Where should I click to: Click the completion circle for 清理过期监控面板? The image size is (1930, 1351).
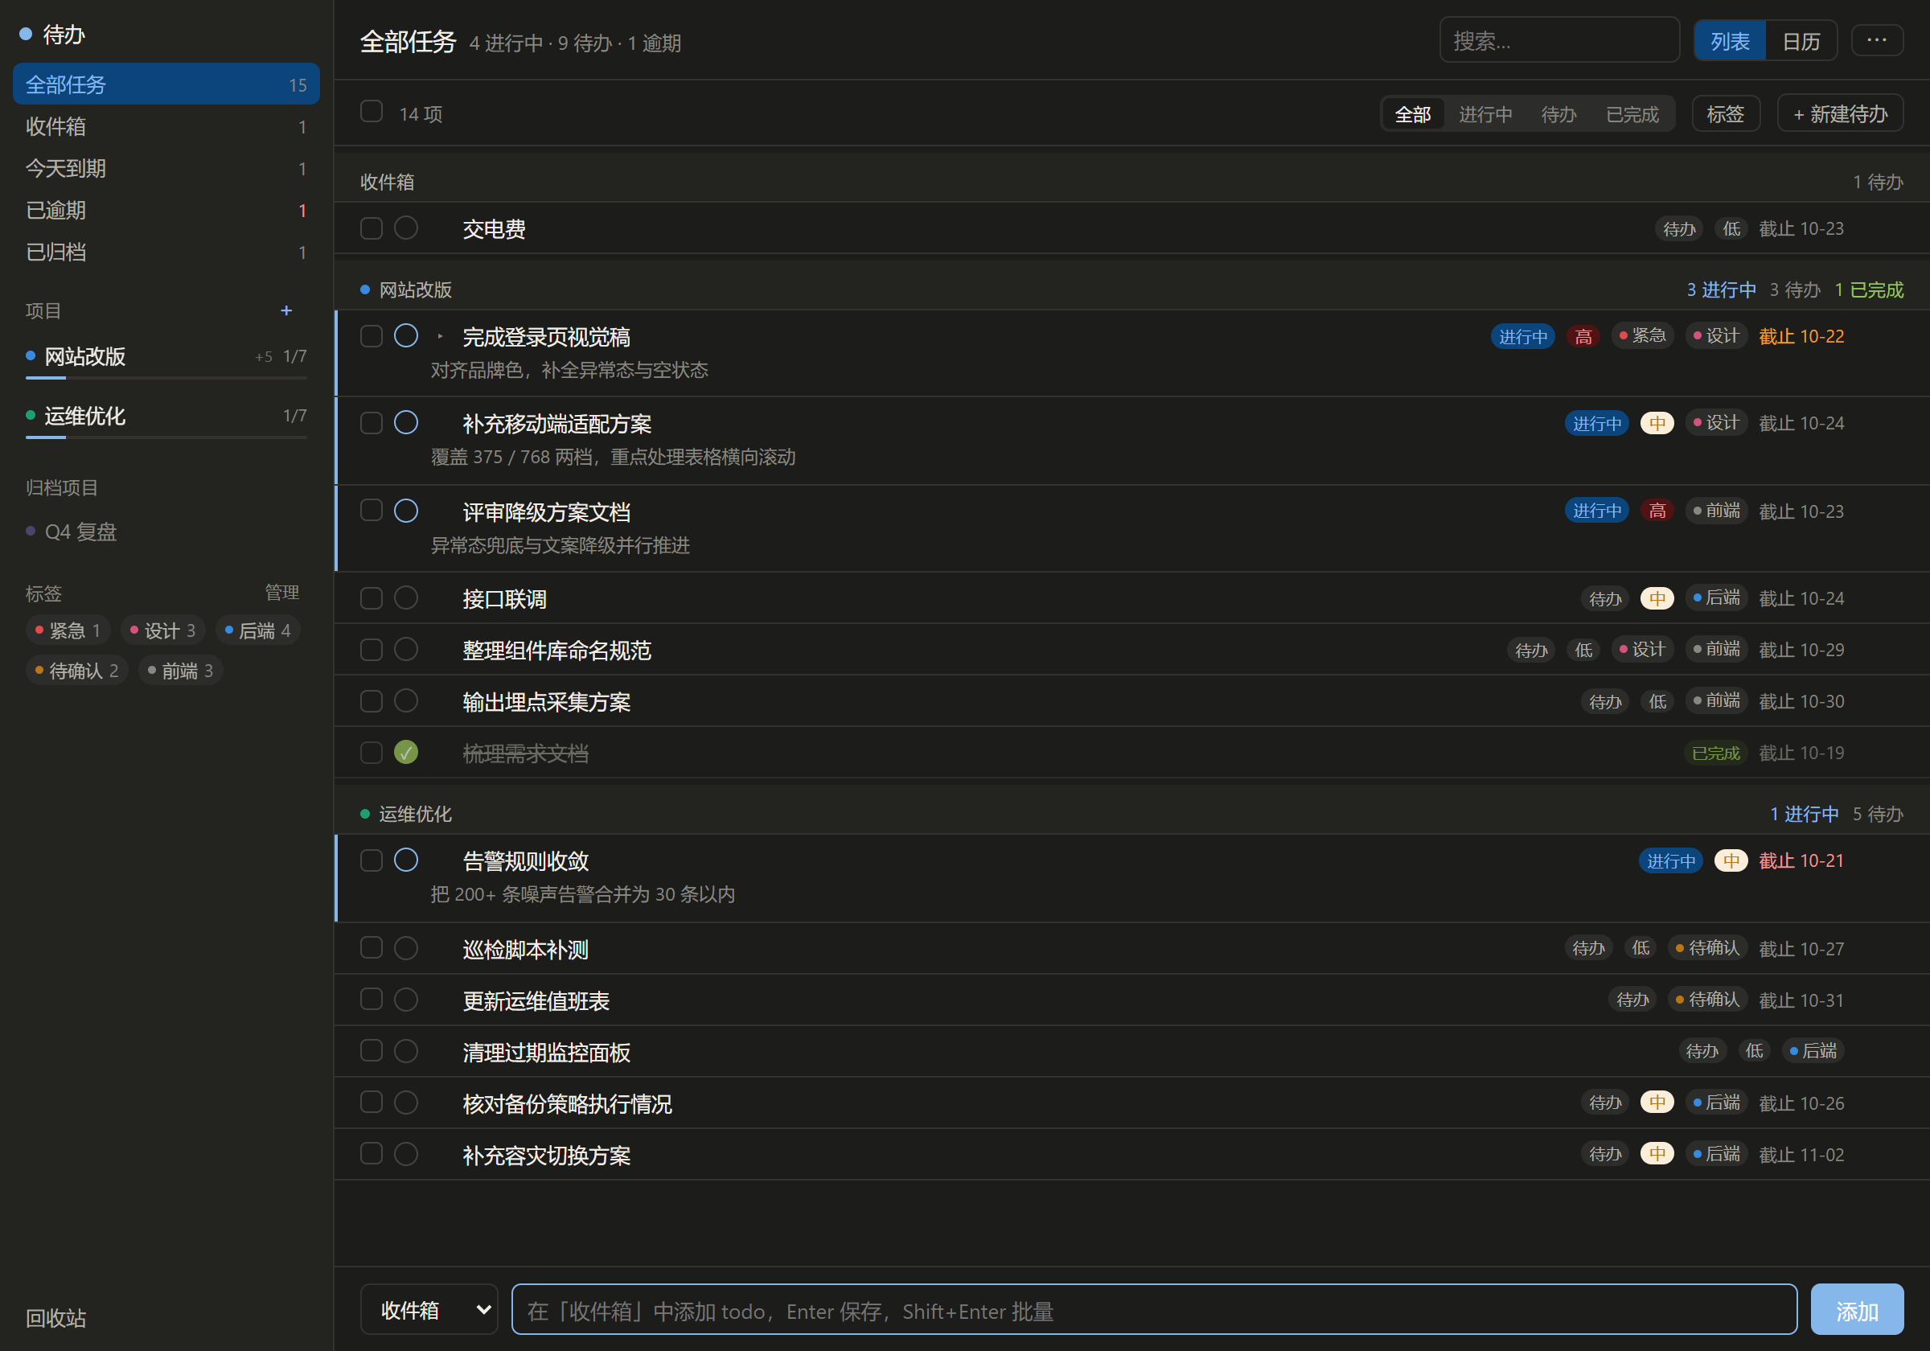point(406,1051)
